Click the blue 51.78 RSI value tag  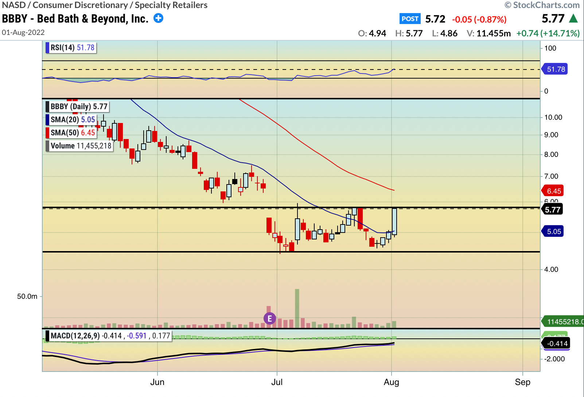click(x=554, y=69)
